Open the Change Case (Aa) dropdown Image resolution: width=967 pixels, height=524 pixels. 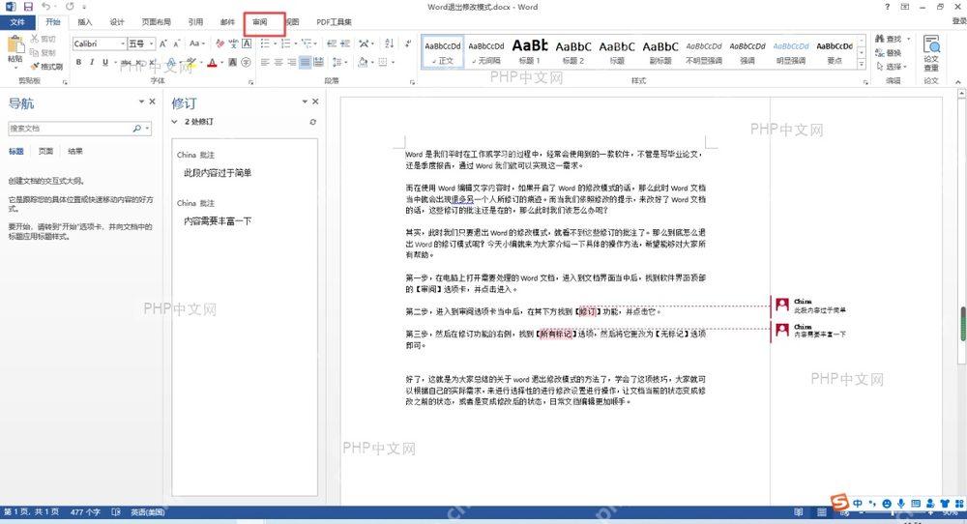[x=196, y=44]
